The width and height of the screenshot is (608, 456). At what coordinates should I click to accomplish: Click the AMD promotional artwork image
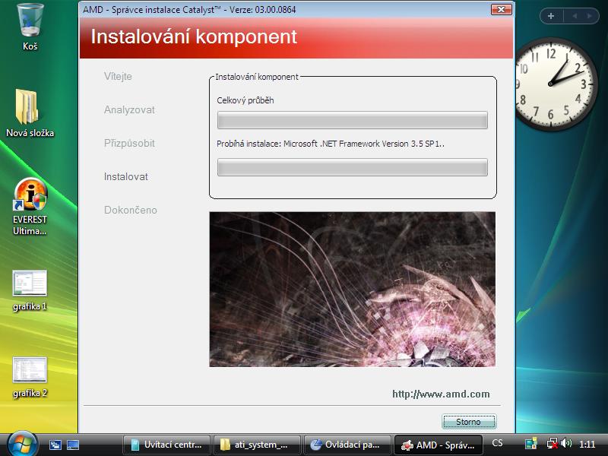[353, 290]
